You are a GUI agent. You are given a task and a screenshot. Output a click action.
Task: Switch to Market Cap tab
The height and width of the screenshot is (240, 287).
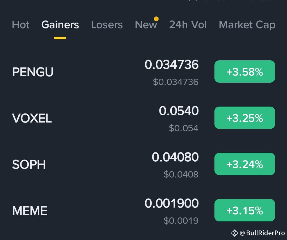[247, 25]
